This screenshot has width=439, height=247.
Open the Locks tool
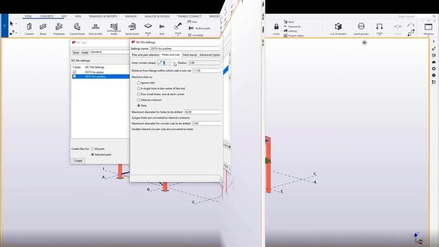(x=276, y=29)
